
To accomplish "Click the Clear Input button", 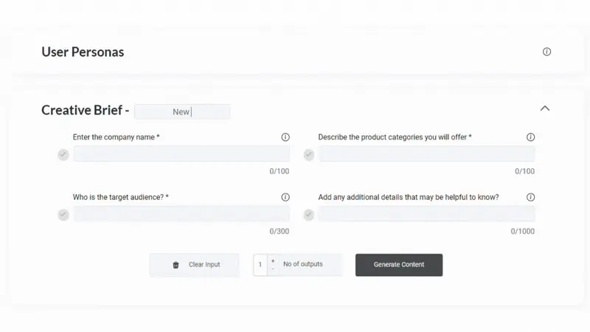I will click(x=194, y=265).
